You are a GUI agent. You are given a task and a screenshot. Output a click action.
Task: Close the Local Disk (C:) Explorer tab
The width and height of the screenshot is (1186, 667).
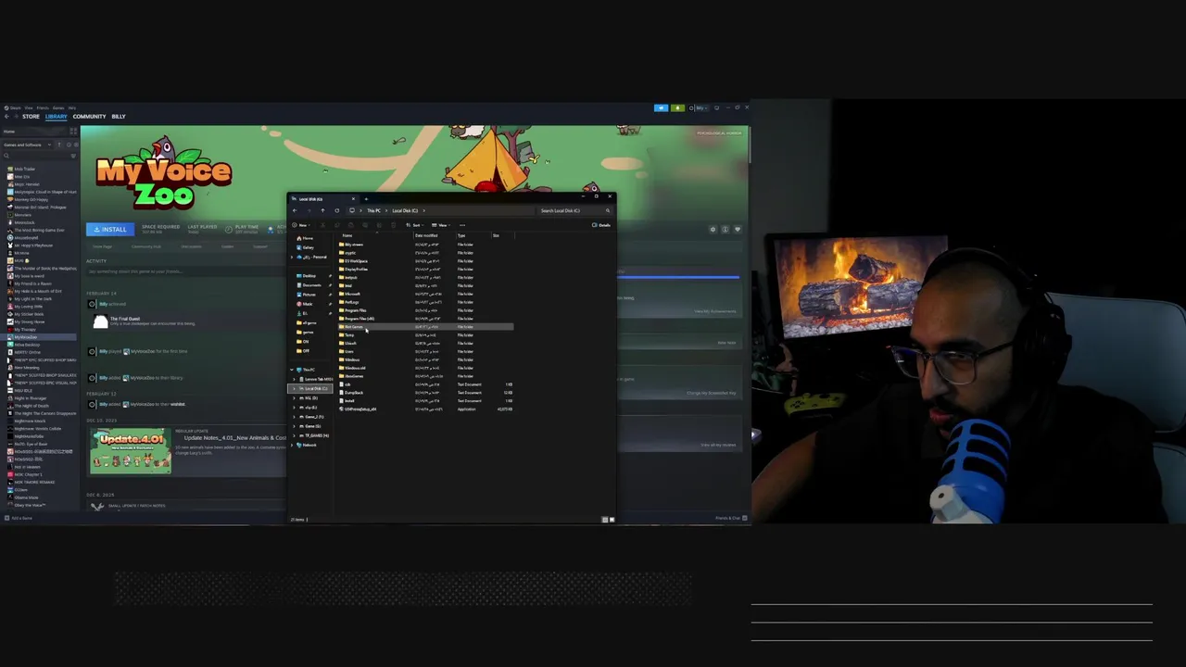tap(353, 199)
